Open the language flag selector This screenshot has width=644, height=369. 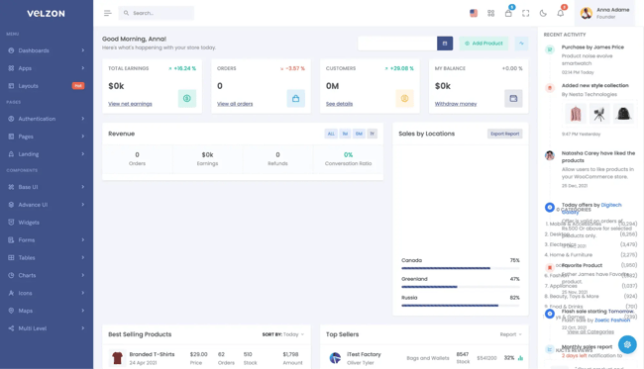tap(474, 13)
